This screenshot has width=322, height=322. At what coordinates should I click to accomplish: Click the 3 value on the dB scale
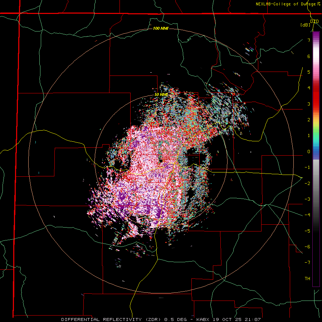click(x=309, y=104)
